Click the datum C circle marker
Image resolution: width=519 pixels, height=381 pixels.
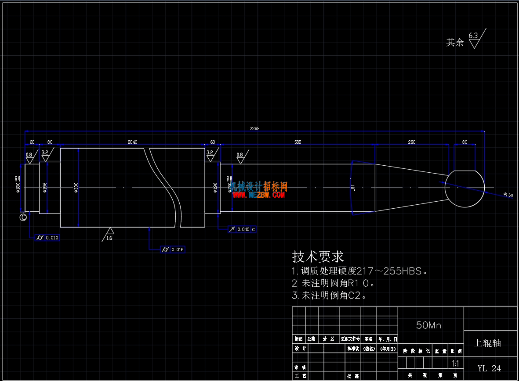(23, 217)
